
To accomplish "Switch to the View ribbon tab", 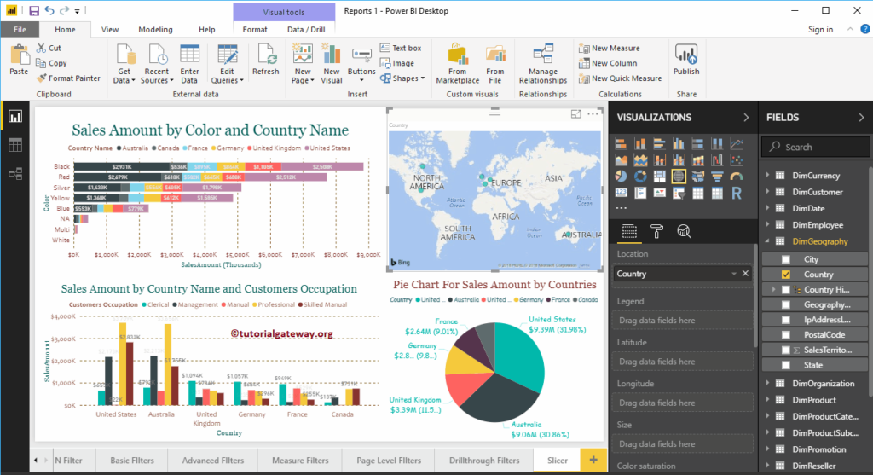I will 110,30.
